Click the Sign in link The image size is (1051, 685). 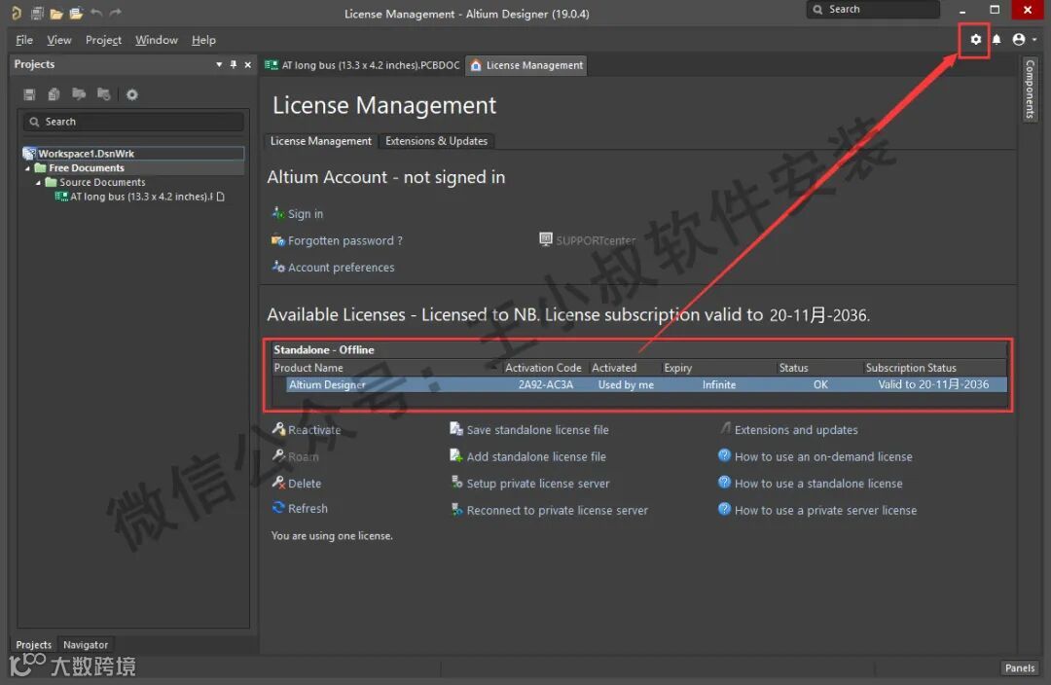pyautogui.click(x=298, y=214)
